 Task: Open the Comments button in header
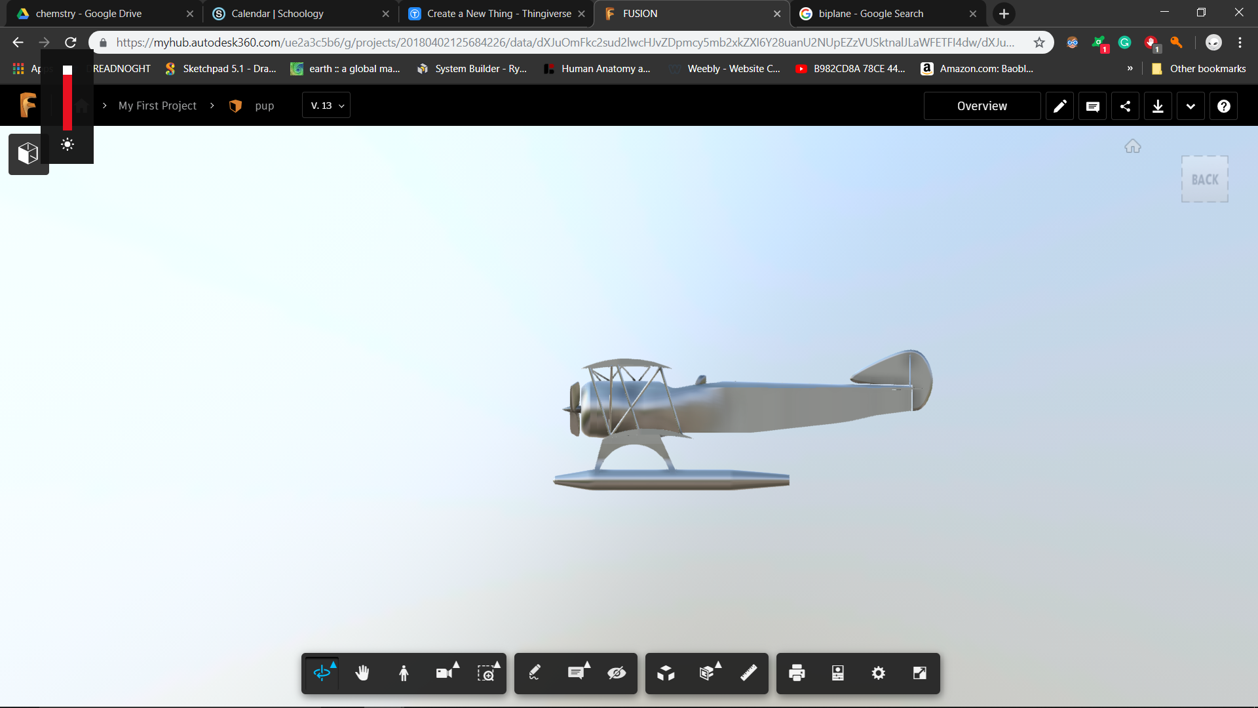(x=1093, y=106)
